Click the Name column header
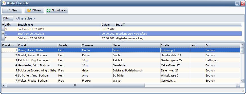 click(136, 45)
